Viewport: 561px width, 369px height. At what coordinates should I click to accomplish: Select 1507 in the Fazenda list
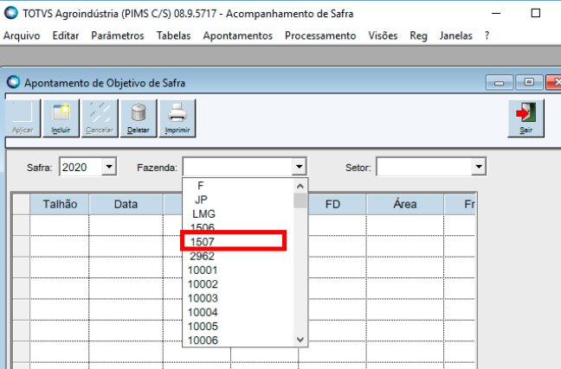point(238,242)
